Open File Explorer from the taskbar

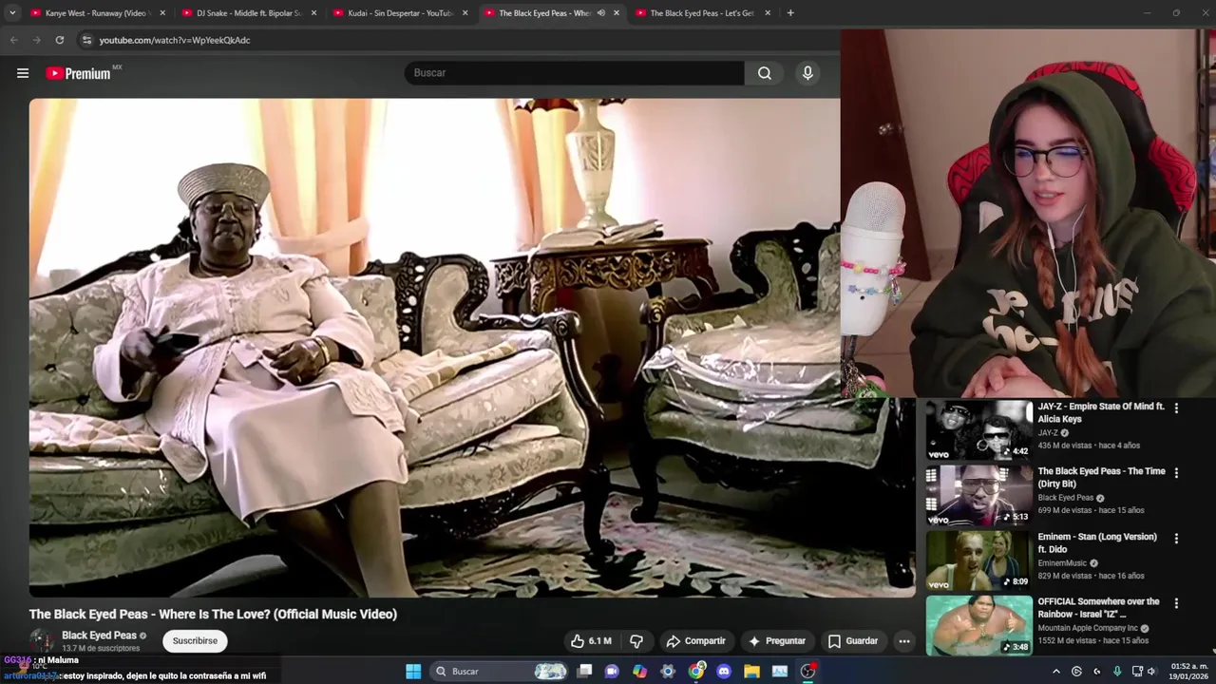tap(751, 672)
